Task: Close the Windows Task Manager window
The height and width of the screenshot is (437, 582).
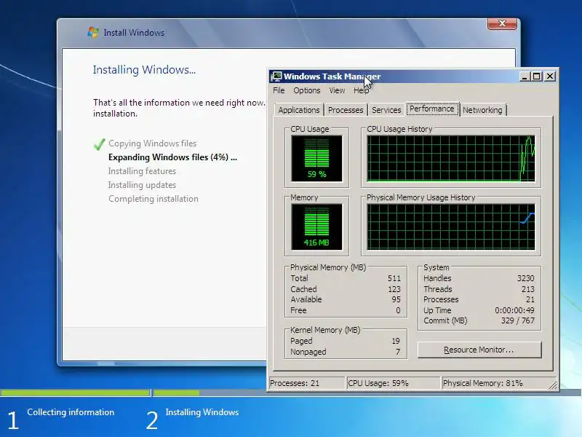Action: click(550, 76)
